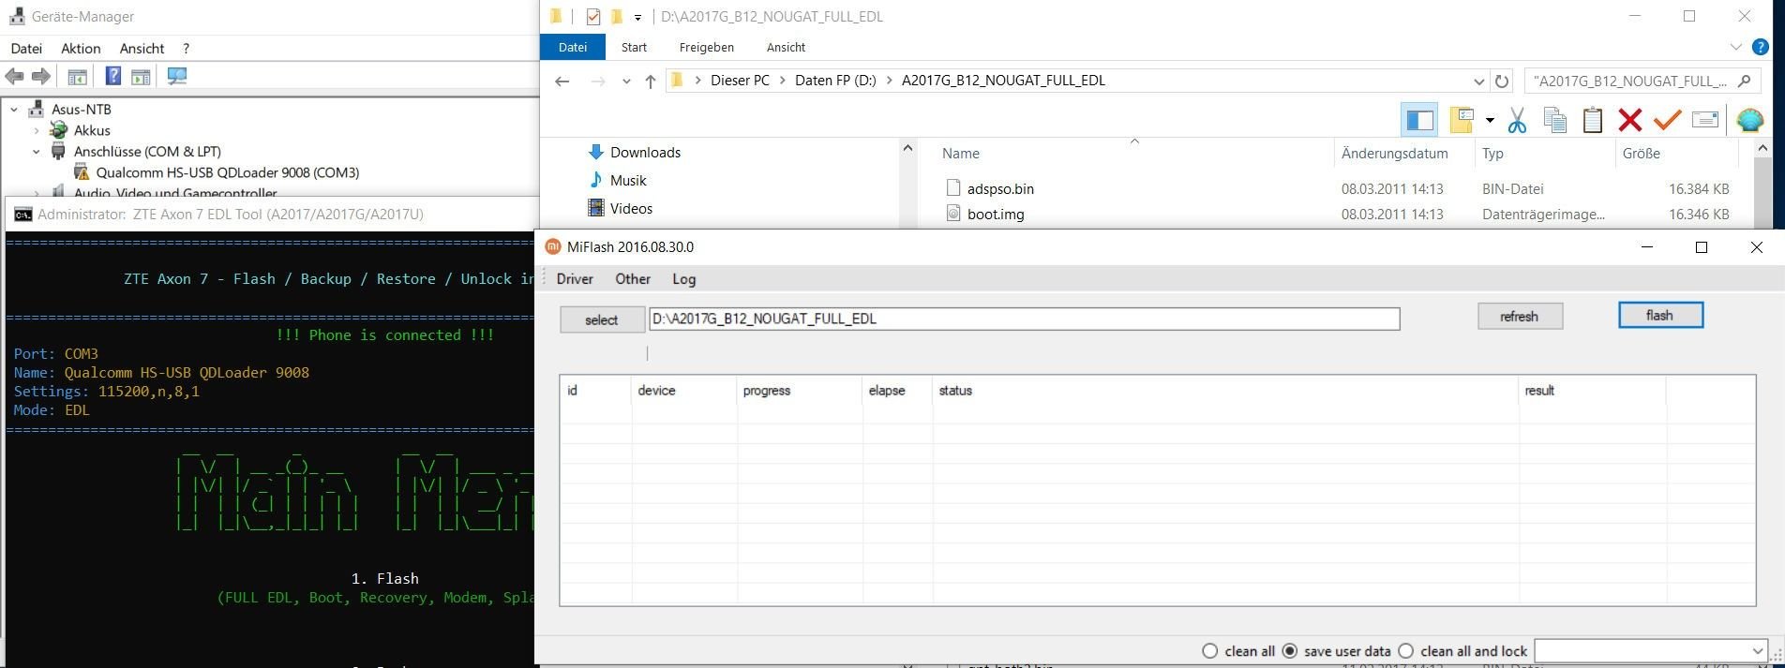Open recent locations dropdown in Explorer
This screenshot has width=1785, height=668.
[626, 82]
